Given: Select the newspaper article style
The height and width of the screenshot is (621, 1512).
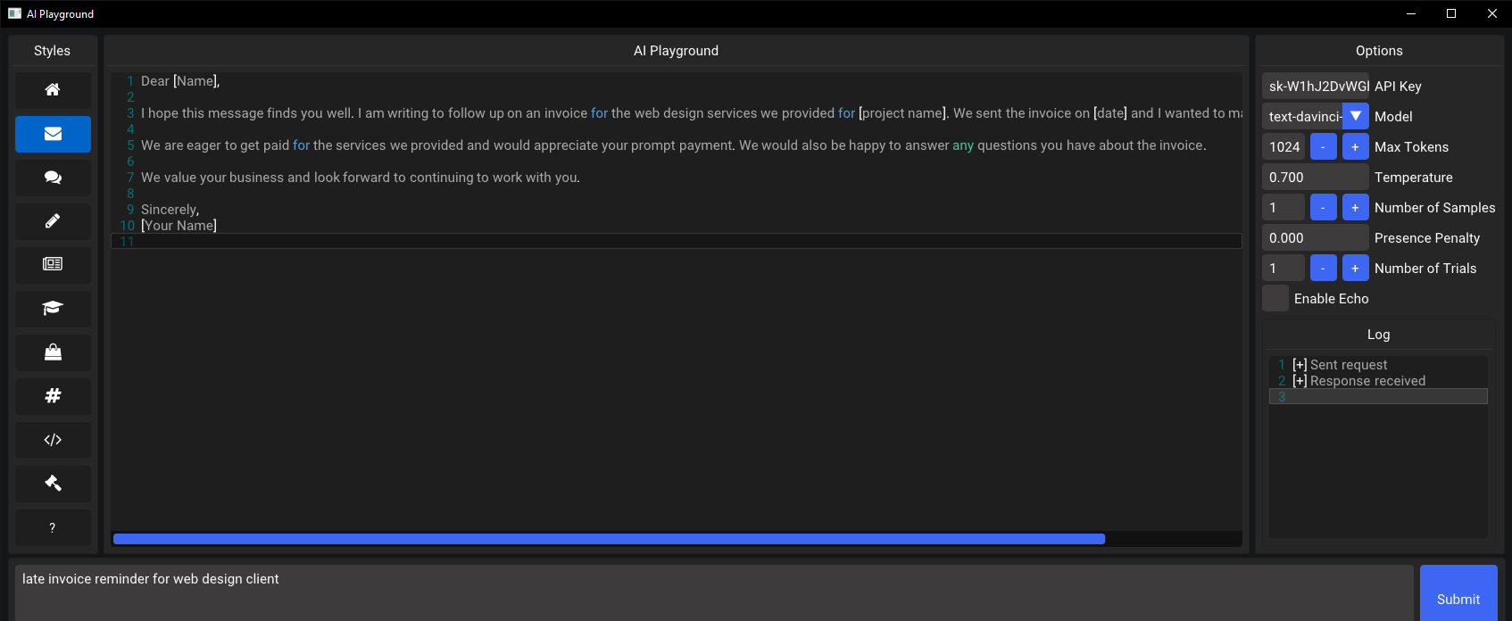Looking at the screenshot, I should point(53,265).
